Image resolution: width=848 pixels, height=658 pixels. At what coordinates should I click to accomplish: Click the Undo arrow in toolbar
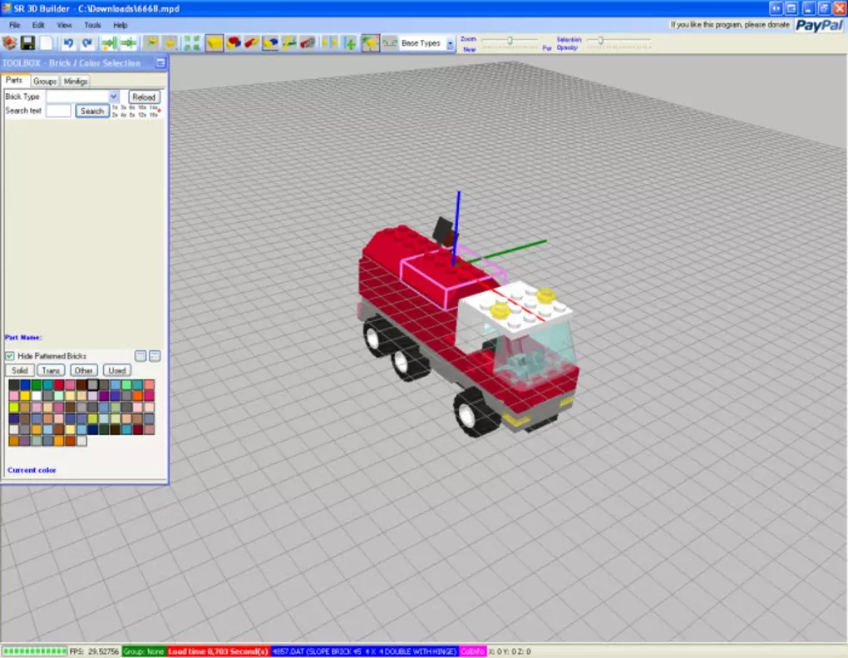[68, 43]
